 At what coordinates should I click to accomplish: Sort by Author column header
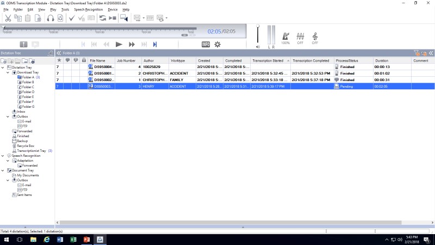click(155, 60)
